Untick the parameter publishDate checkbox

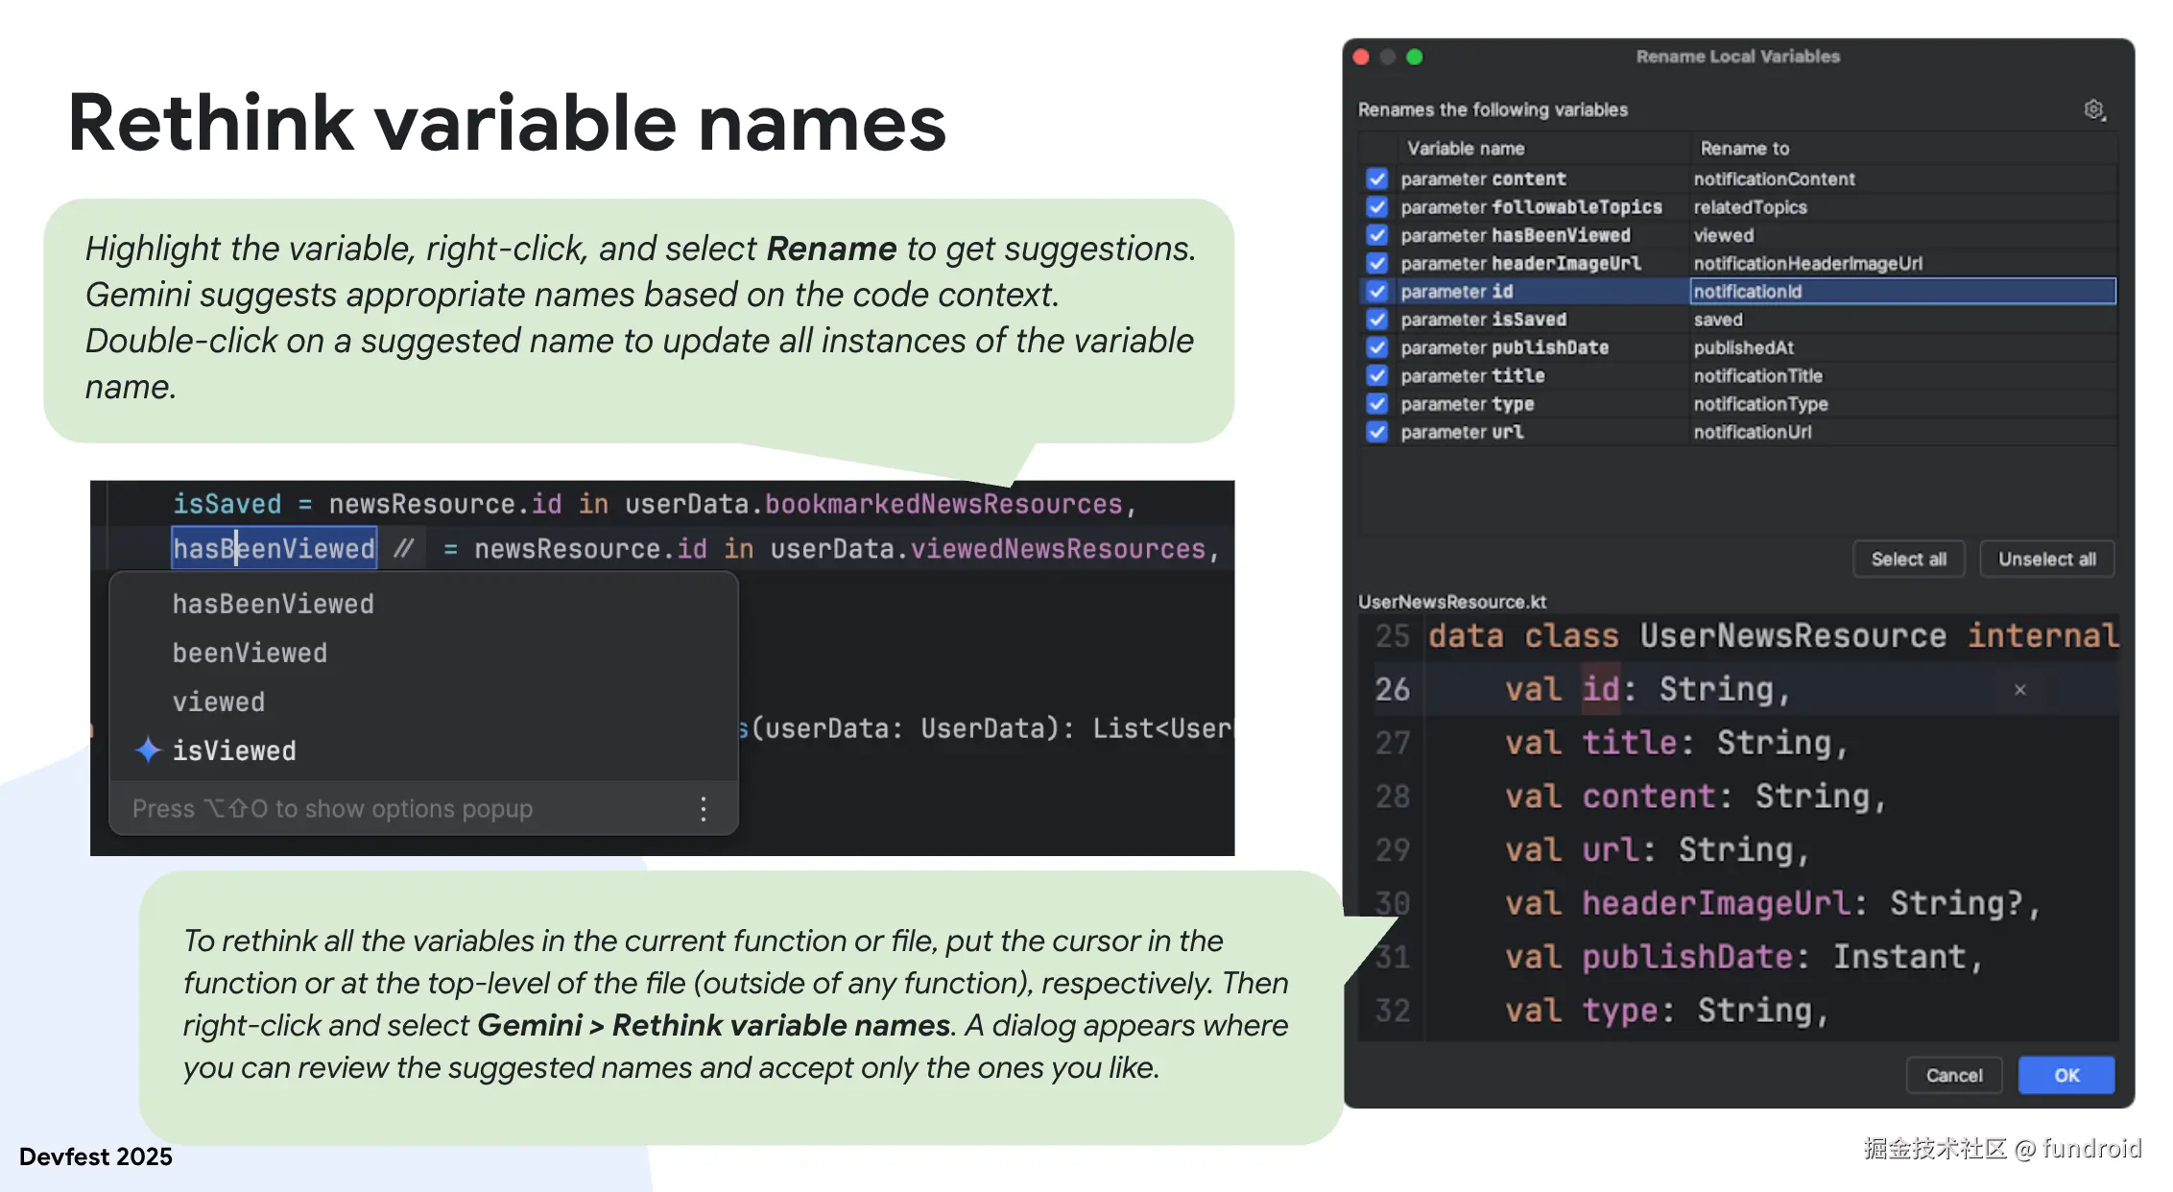(x=1377, y=347)
